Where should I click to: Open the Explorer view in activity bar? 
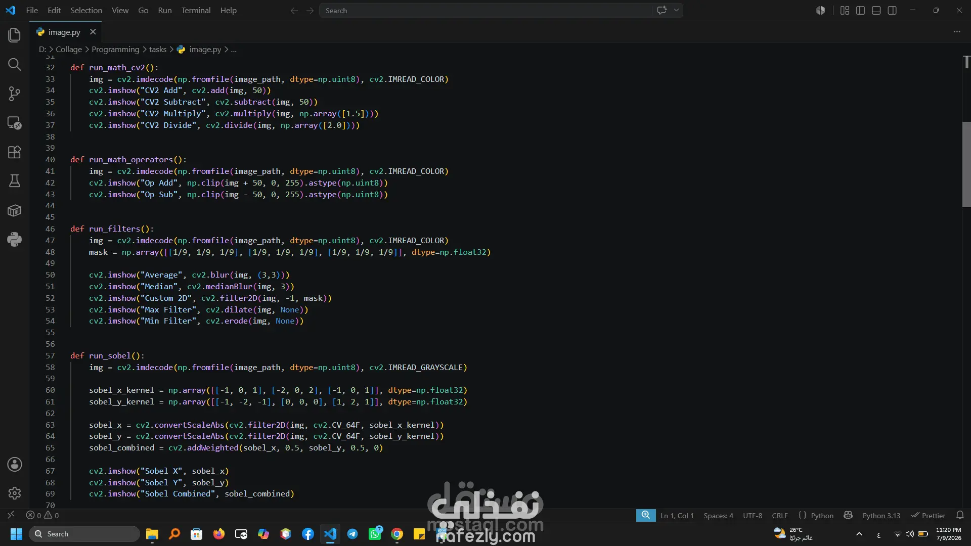click(x=14, y=35)
